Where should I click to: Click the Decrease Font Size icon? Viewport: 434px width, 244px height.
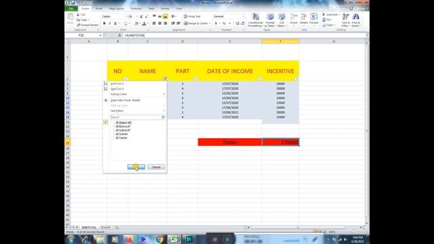[x=146, y=16]
